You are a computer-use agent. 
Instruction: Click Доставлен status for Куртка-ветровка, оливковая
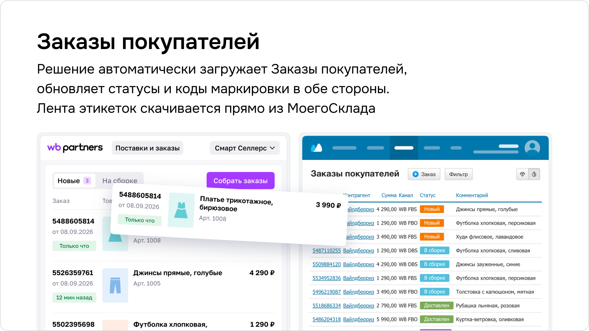tap(436, 319)
